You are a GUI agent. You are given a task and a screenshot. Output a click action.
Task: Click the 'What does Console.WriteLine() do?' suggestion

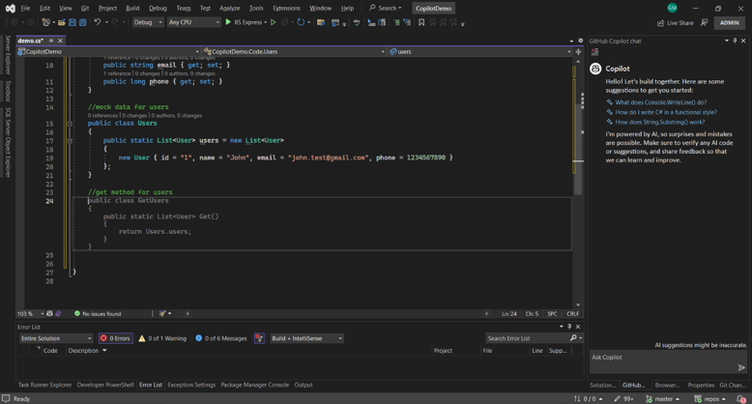point(661,102)
